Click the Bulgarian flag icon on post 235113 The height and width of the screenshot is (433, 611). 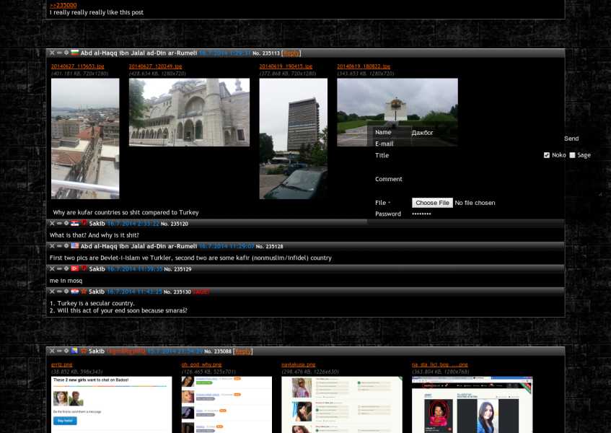[75, 53]
